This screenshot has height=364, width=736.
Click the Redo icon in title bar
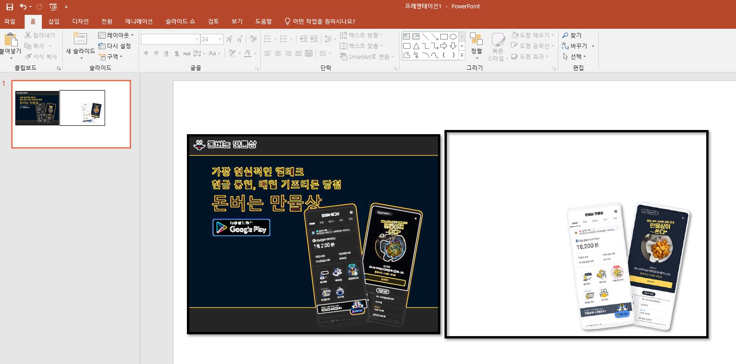tap(40, 7)
